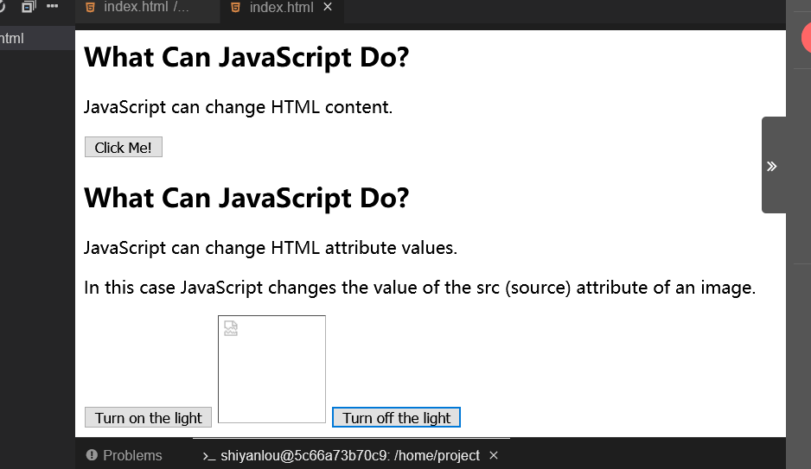This screenshot has height=469, width=811.
Task: Click the HTML5 icon on the active index.html tab
Action: pyautogui.click(x=235, y=7)
